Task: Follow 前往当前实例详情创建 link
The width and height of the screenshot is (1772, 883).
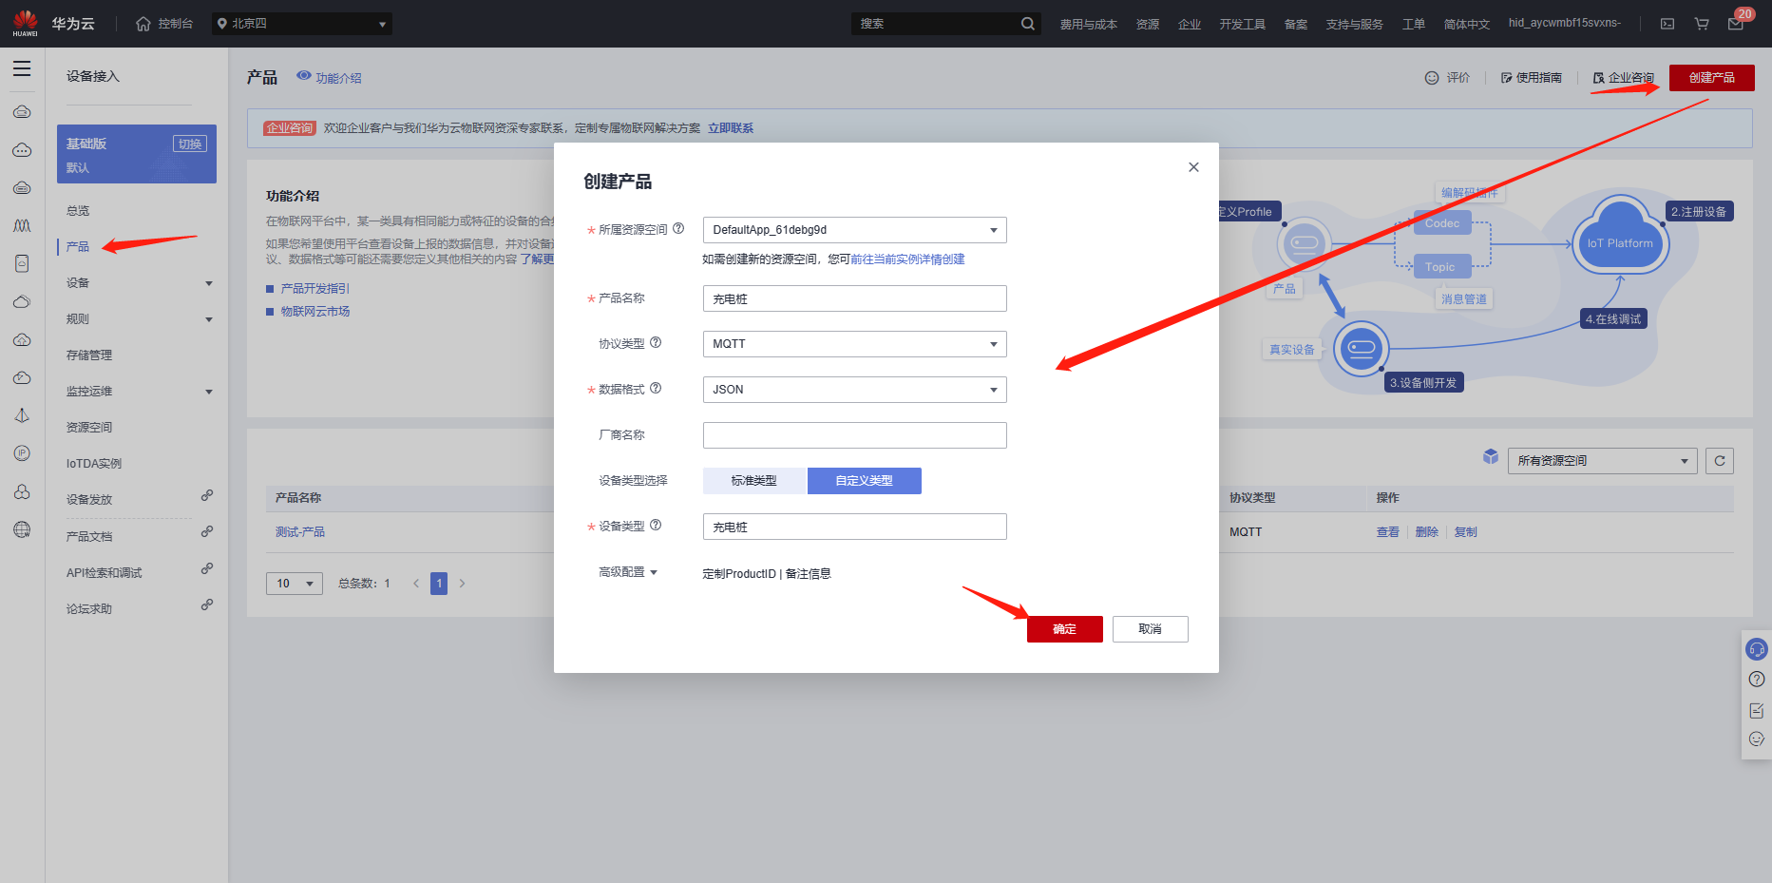Action: point(907,259)
